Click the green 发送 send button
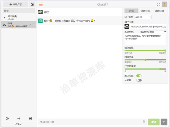The width and height of the screenshot is (170, 128). pos(154,122)
